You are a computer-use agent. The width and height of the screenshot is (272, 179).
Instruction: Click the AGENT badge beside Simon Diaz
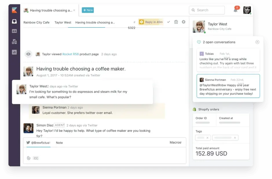point(59,125)
